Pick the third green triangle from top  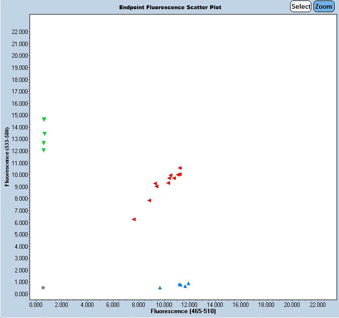(44, 143)
